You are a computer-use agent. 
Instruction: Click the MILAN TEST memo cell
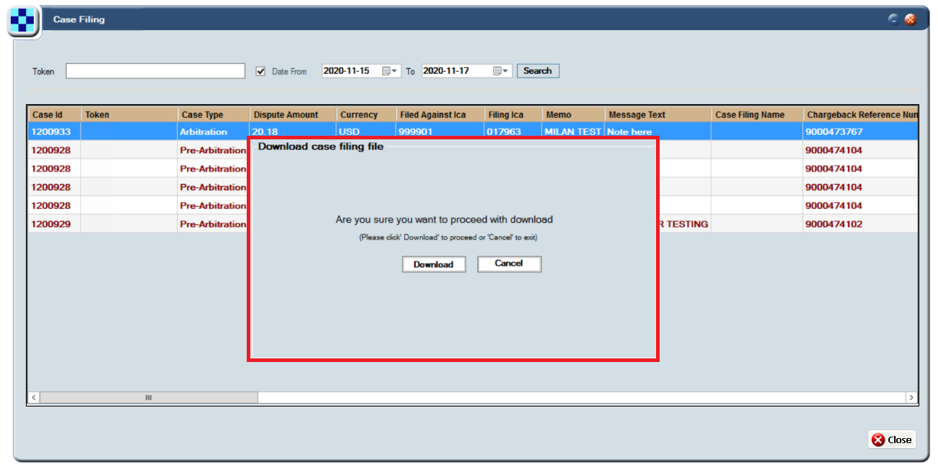573,132
